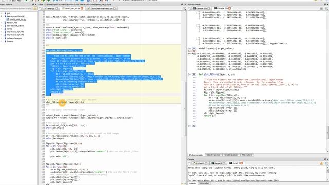Collapse the keras-cnn-tutorial folder
The height and width of the screenshot is (185, 329).
pos(1,16)
